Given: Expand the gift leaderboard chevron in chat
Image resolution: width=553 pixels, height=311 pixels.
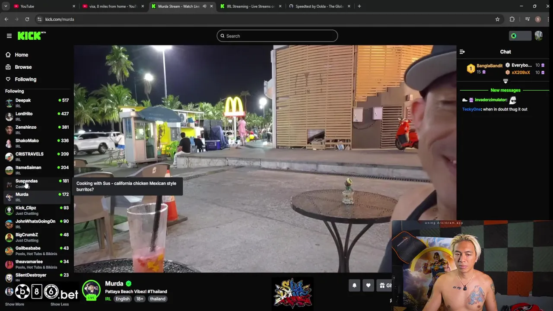Looking at the screenshot, I should 505,81.
